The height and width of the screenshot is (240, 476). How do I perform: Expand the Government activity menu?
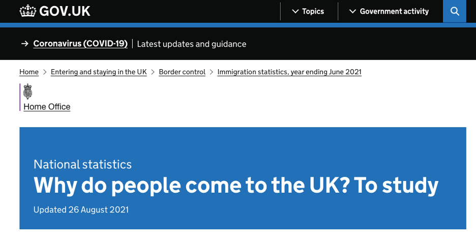389,12
